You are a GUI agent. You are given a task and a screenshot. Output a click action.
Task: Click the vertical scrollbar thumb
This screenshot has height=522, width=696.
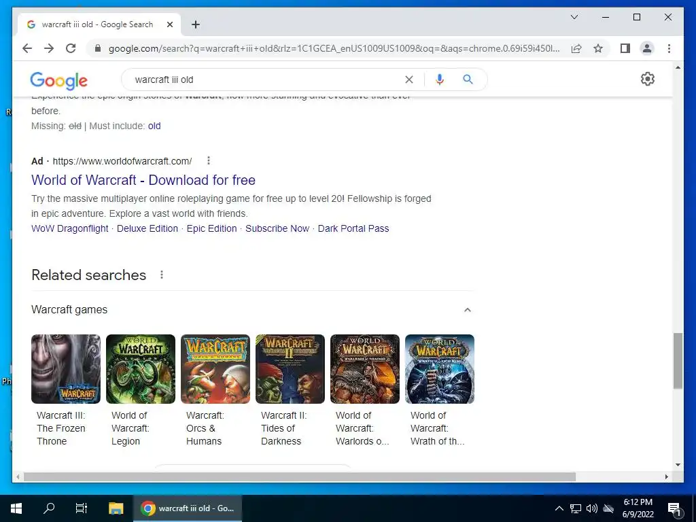coord(678,361)
